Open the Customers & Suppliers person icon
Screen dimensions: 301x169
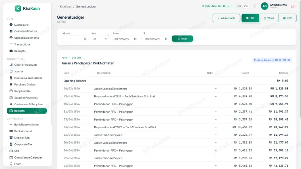click(11, 104)
